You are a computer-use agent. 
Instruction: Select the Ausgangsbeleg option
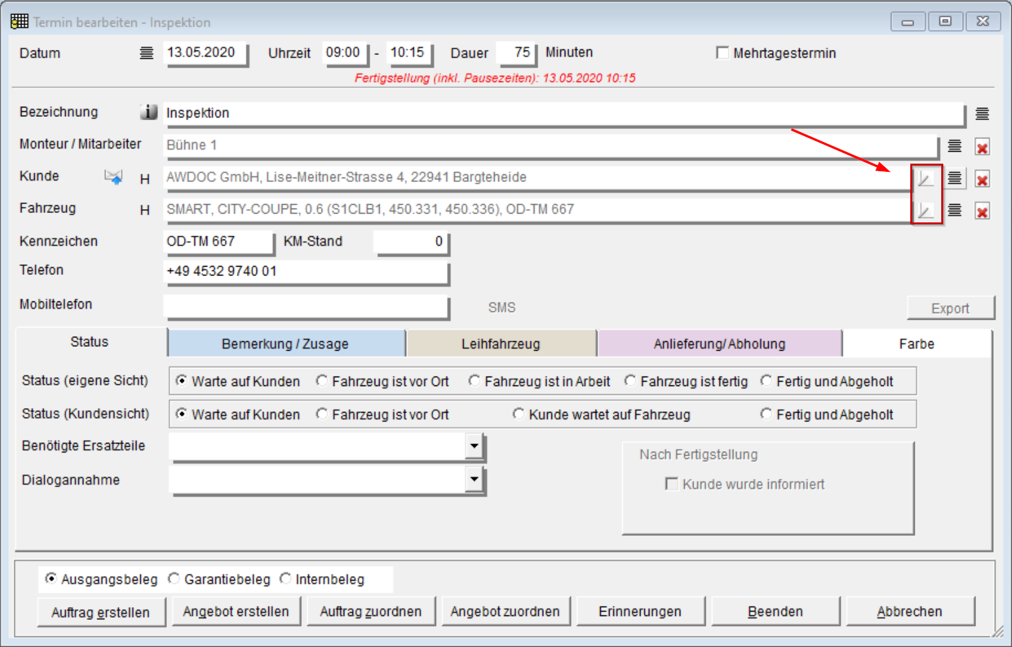point(51,579)
